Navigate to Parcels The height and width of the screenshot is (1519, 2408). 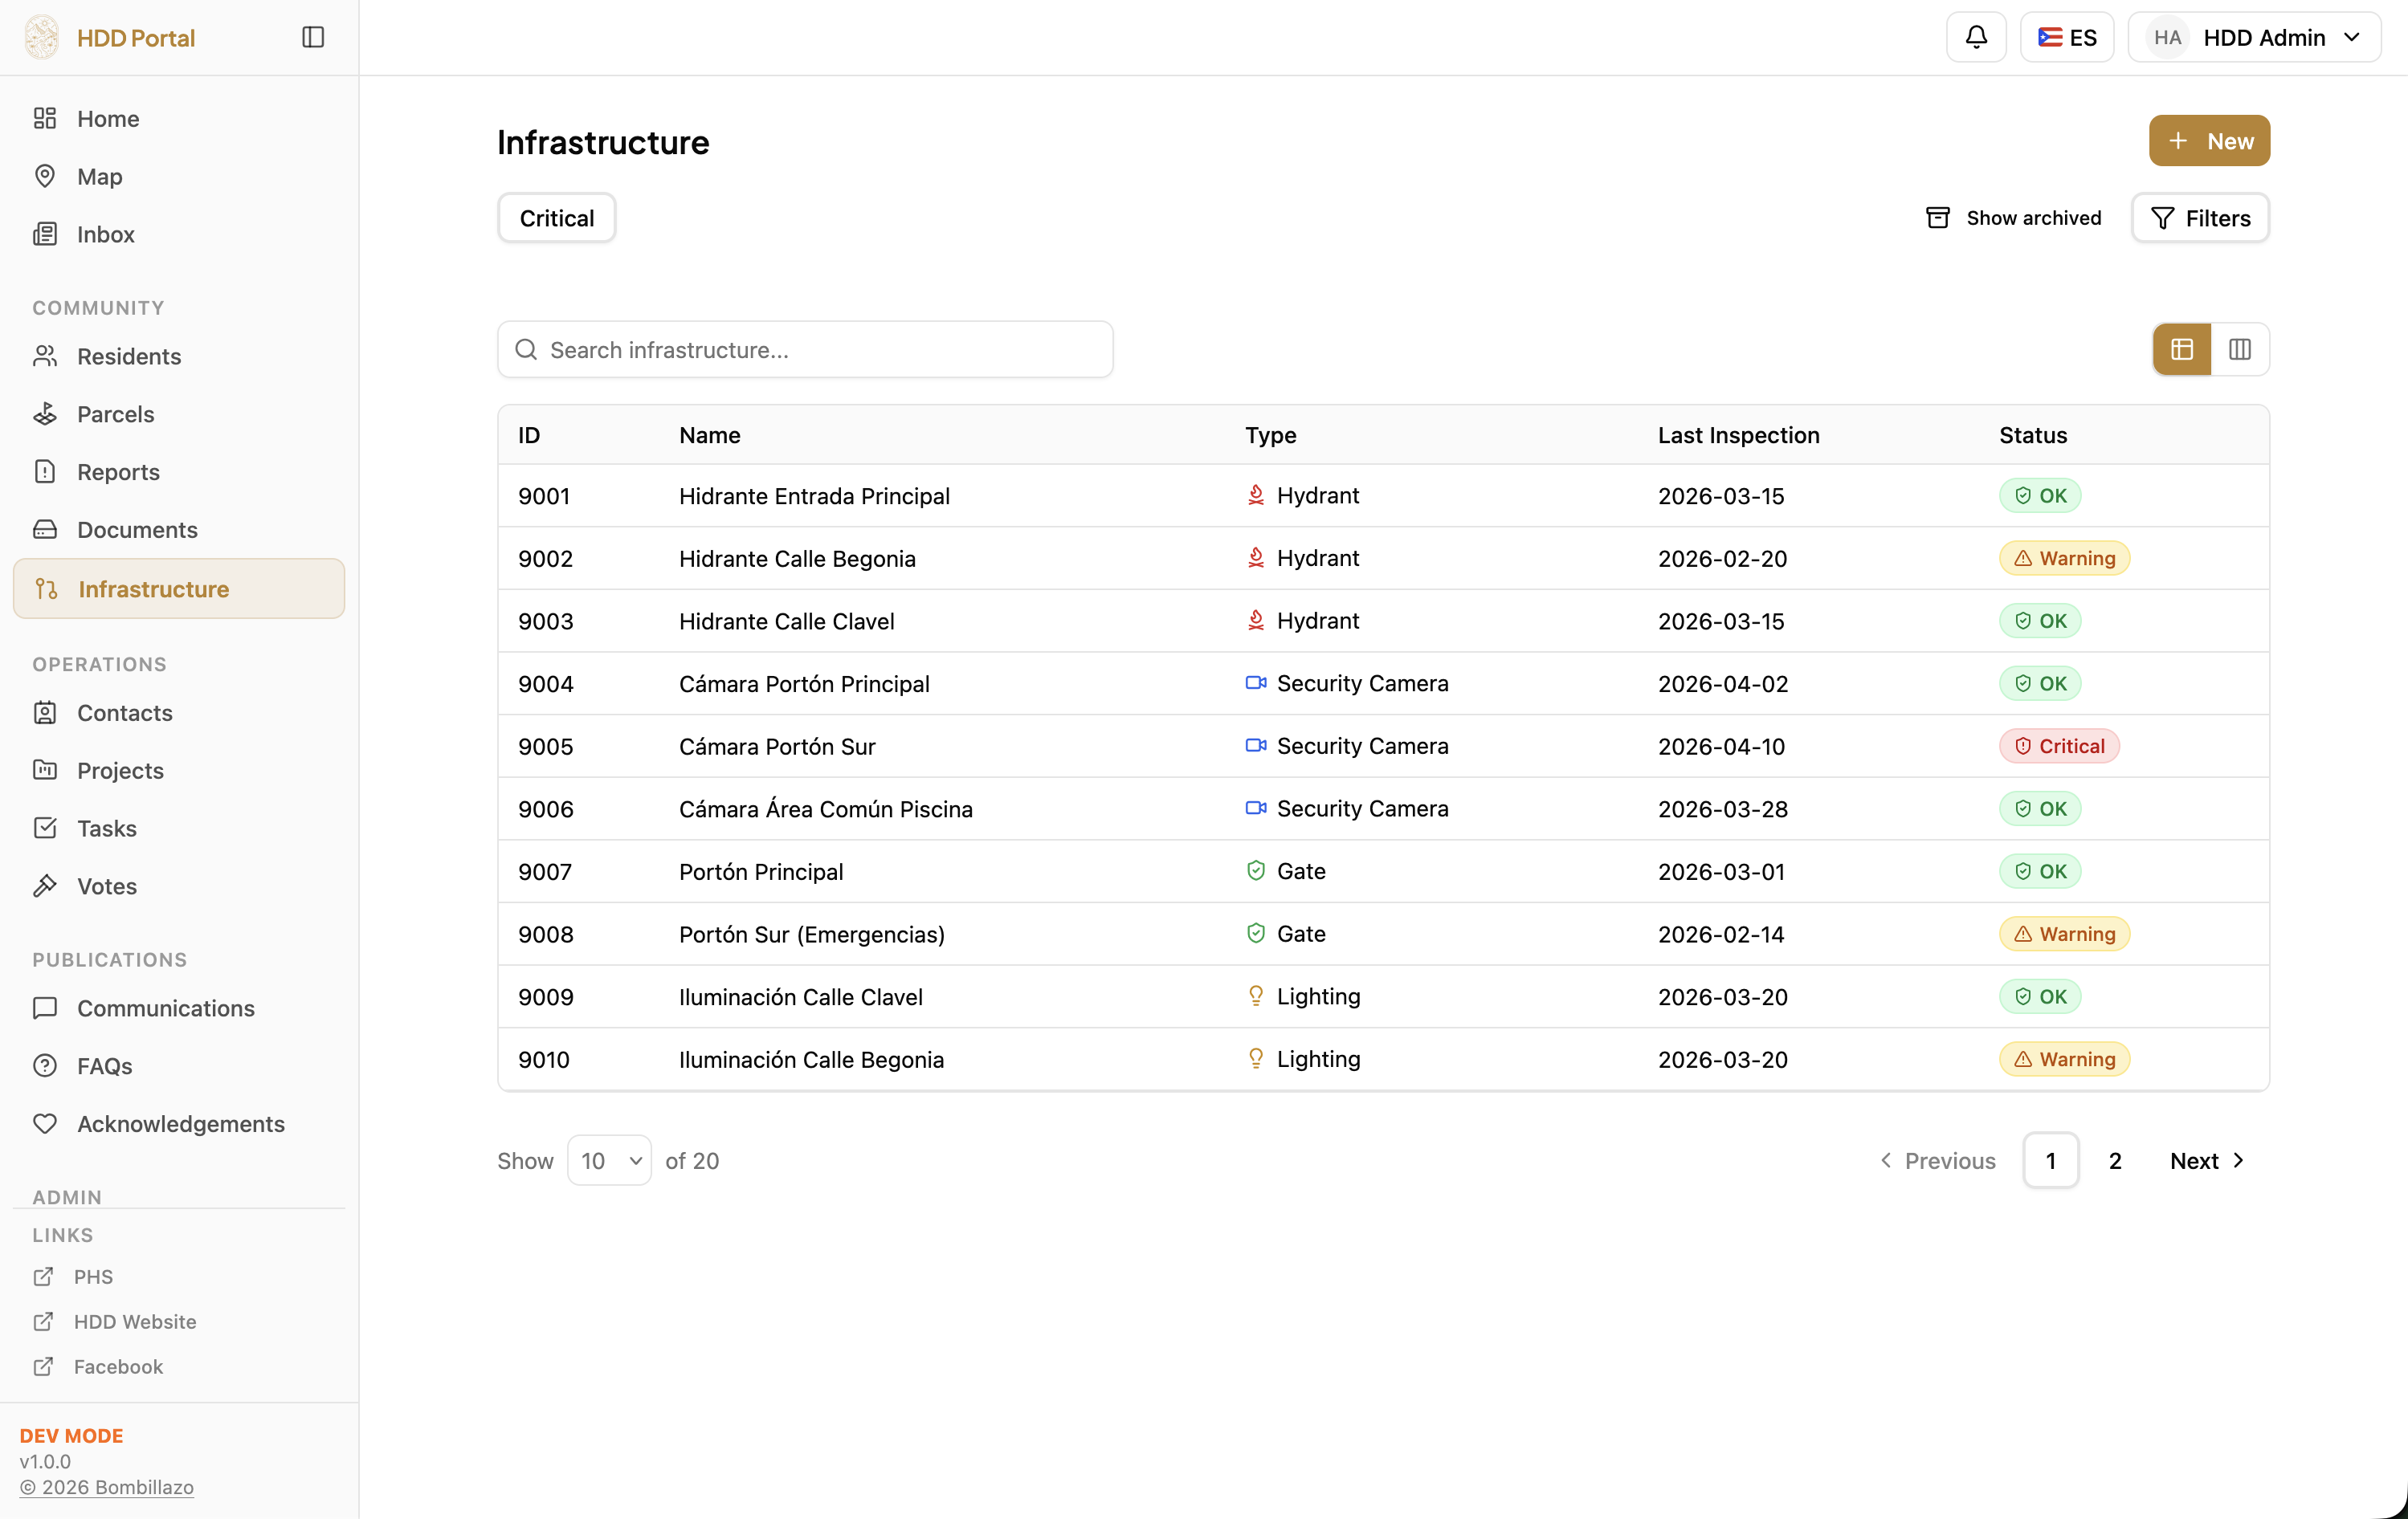[x=179, y=415]
